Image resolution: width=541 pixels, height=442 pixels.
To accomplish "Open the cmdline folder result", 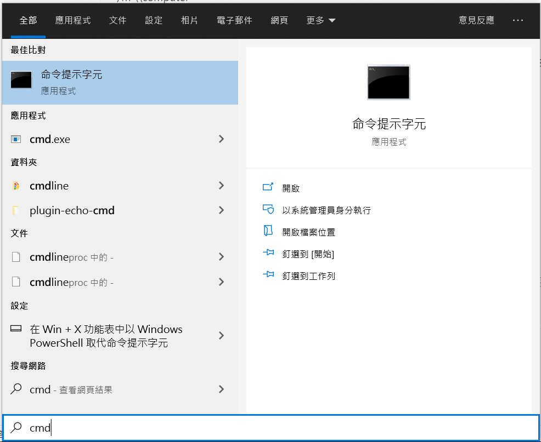I will click(x=120, y=186).
